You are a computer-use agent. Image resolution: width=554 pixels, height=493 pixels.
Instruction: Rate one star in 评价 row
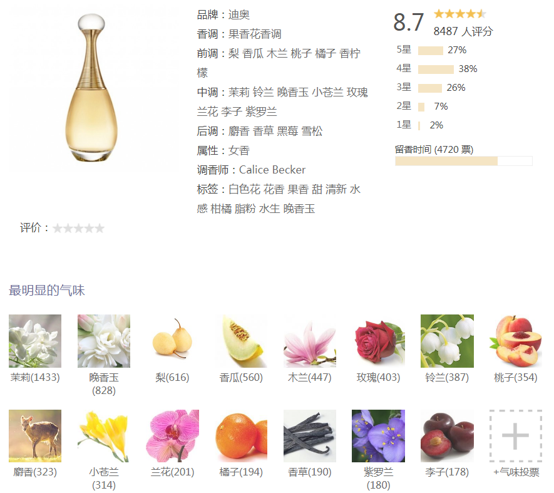pyautogui.click(x=57, y=228)
